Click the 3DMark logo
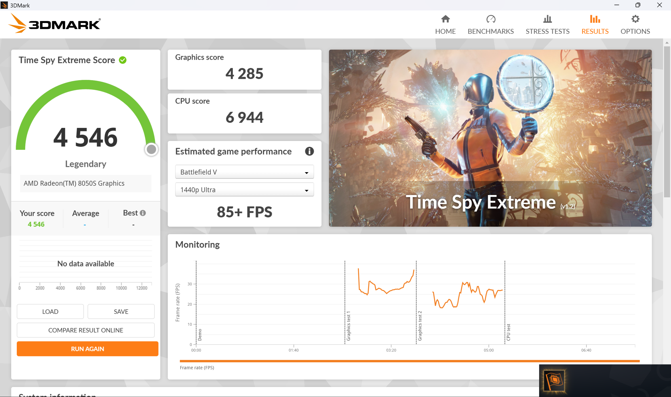This screenshot has height=397, width=671. [55, 24]
